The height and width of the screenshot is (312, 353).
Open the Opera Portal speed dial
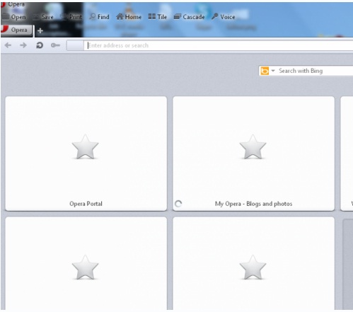pos(86,154)
